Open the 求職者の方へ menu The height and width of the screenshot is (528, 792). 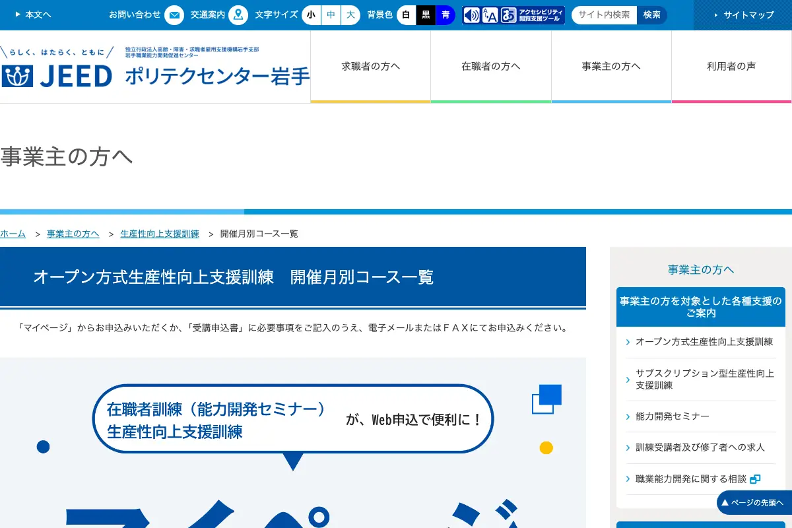pyautogui.click(x=370, y=67)
